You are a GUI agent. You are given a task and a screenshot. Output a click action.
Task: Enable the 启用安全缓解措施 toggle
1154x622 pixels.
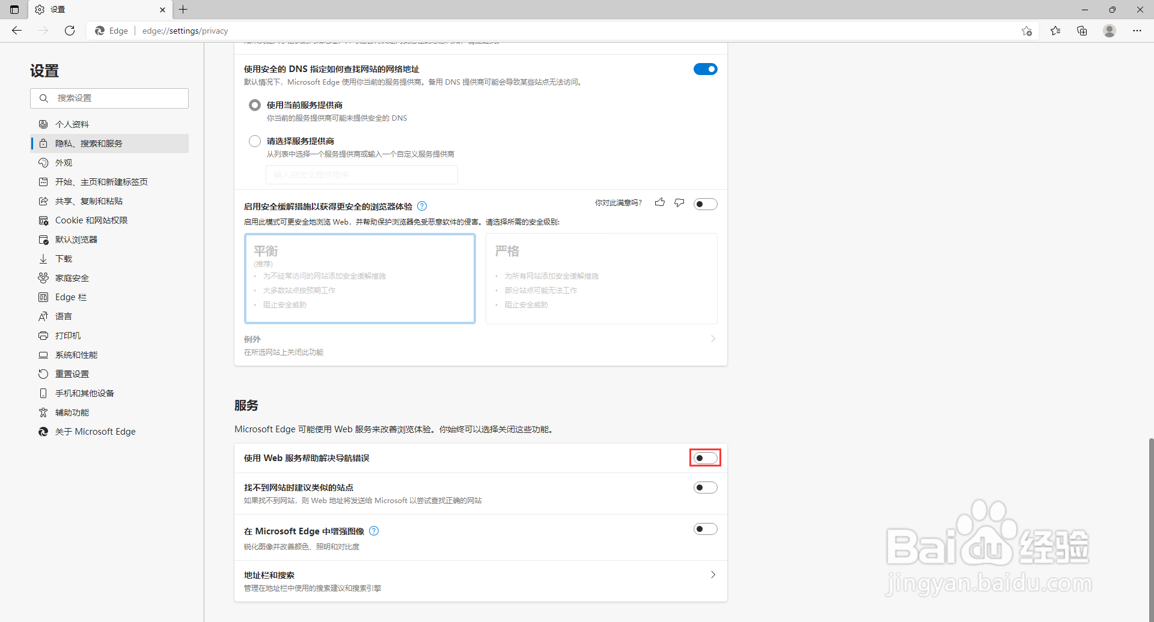(x=706, y=204)
